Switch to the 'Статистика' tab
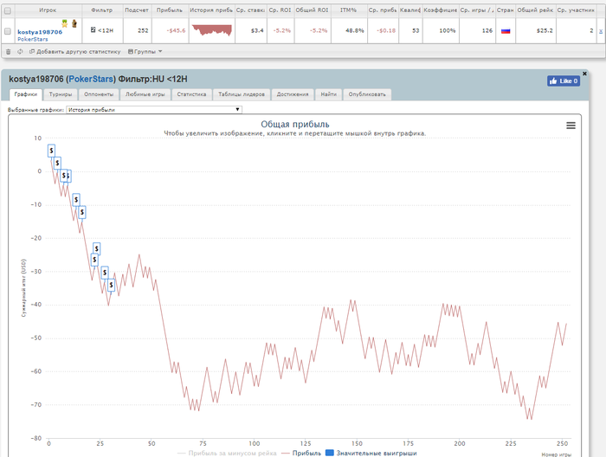The width and height of the screenshot is (606, 457). coord(191,94)
